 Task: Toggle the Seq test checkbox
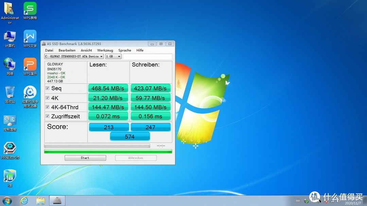point(48,88)
